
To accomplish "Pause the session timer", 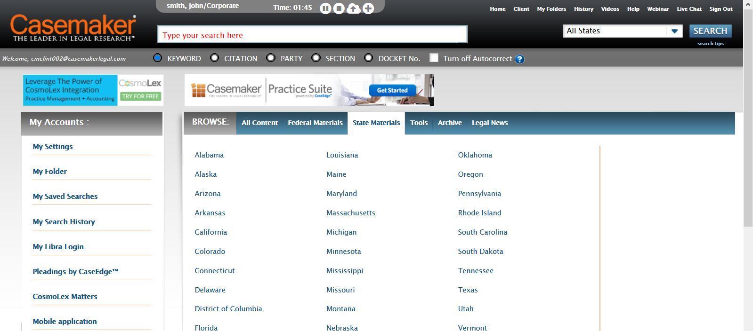I will click(x=325, y=8).
